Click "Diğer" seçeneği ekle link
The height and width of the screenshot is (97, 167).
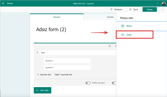pyautogui.click(x=63, y=75)
